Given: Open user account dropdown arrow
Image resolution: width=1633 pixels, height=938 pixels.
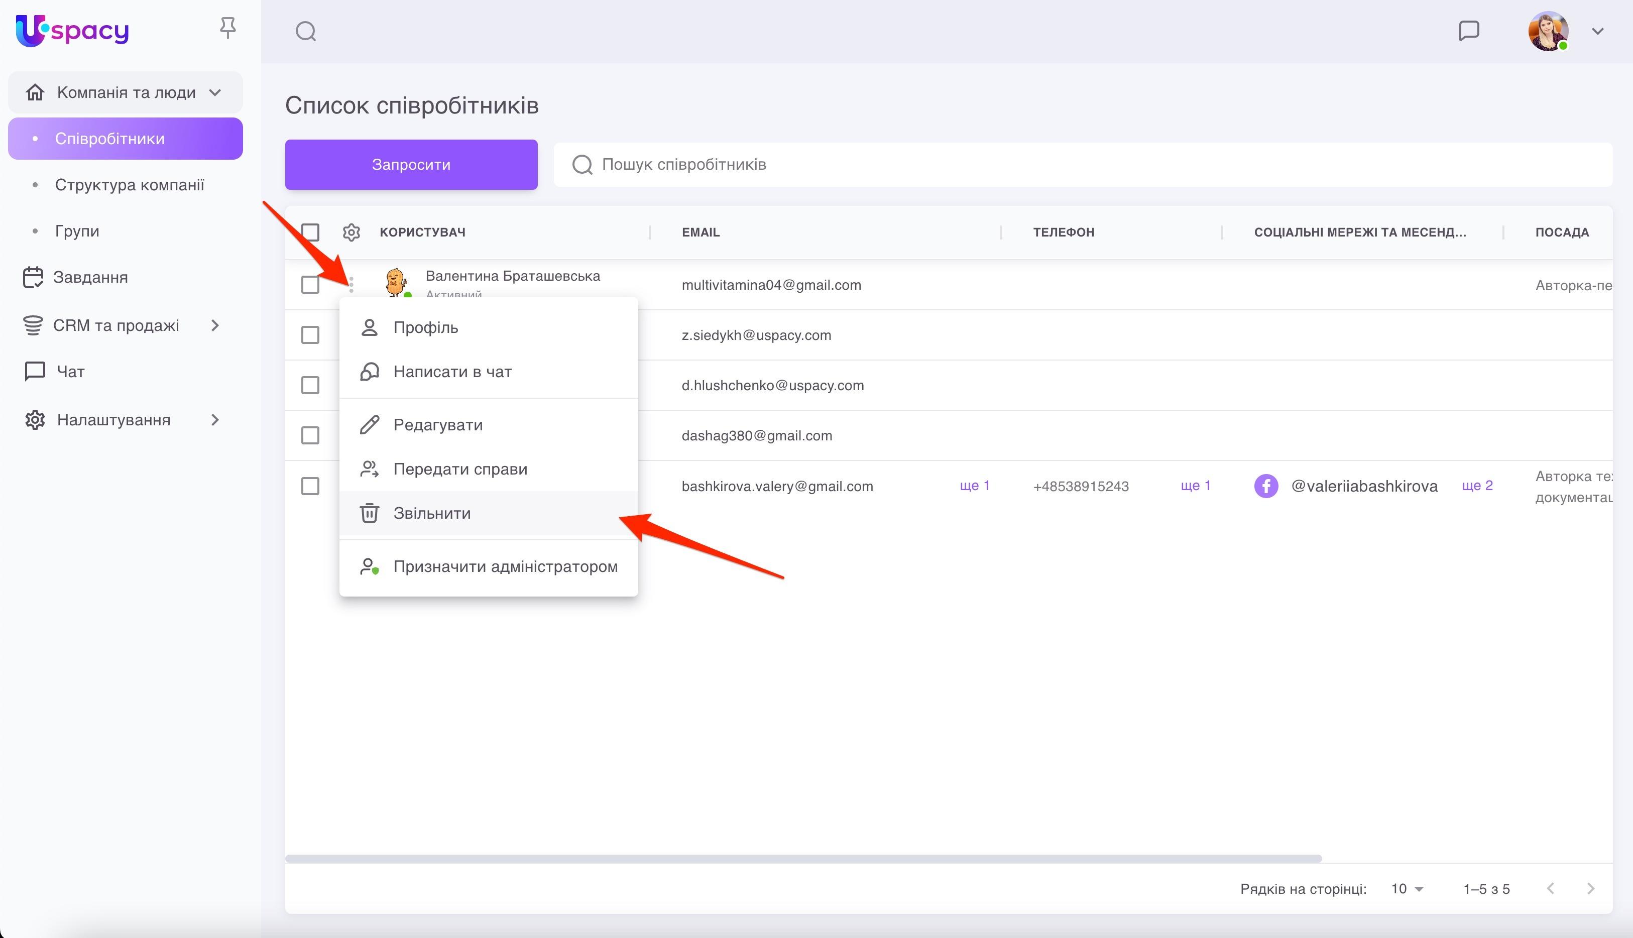Looking at the screenshot, I should pos(1597,31).
